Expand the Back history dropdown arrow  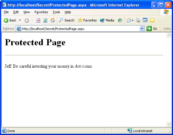coord(20,20)
